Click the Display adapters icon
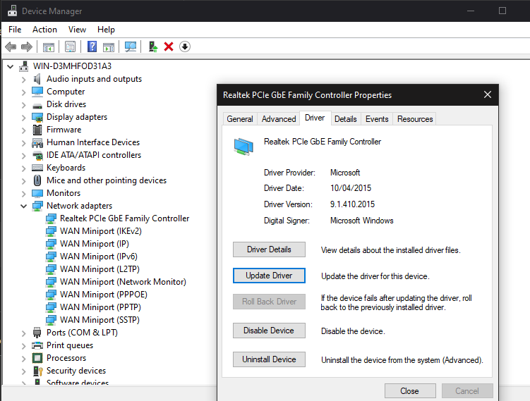Viewport: 530px width, 401px height. point(37,117)
